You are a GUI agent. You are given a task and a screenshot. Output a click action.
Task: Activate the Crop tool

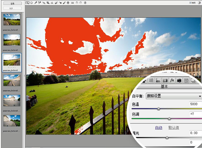pos(48,3)
